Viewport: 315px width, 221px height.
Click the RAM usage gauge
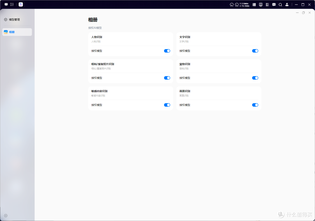pyautogui.click(x=237, y=5)
